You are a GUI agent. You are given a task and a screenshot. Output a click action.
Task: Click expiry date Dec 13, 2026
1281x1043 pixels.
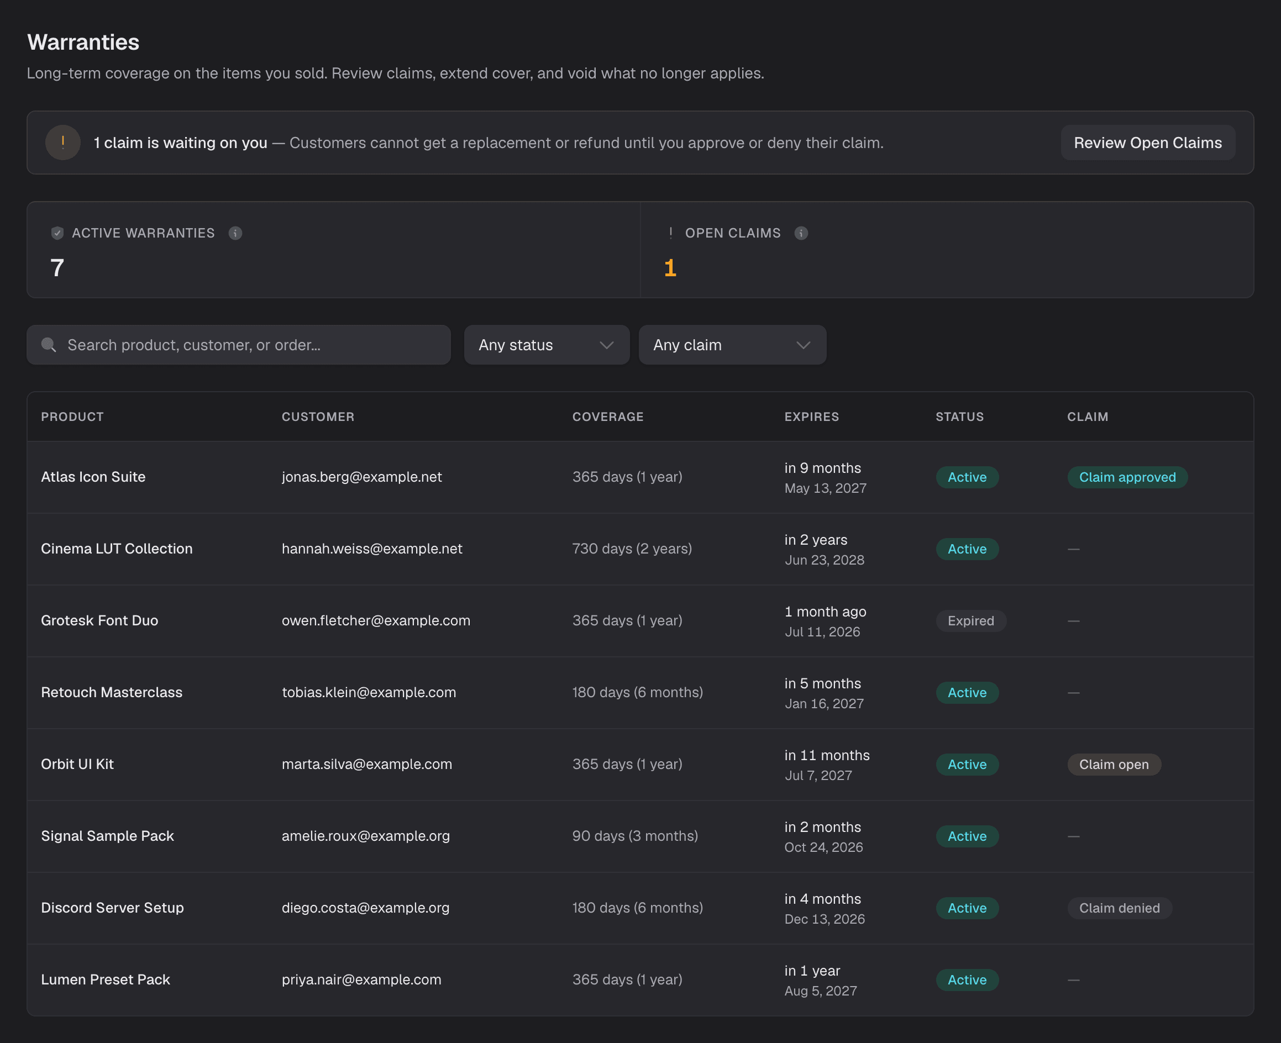tap(825, 919)
